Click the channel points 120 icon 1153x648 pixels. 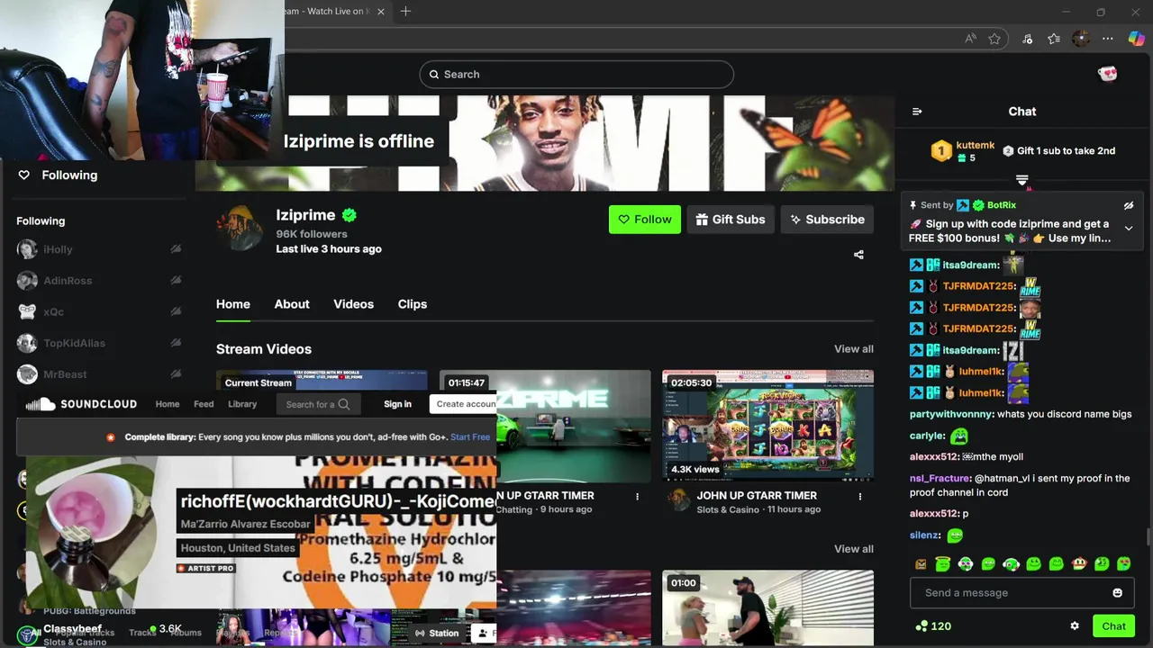(921, 626)
